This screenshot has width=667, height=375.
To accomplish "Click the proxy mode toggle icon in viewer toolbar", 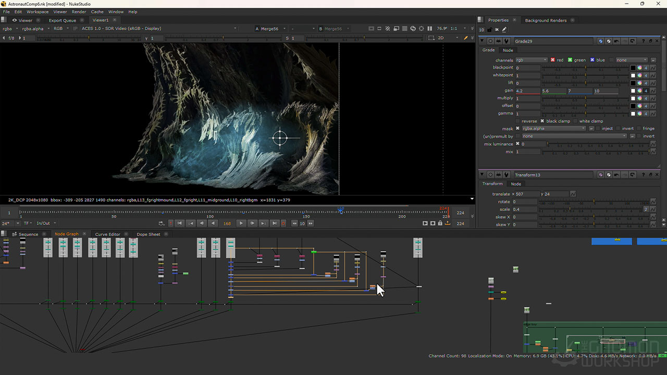I will tap(387, 29).
